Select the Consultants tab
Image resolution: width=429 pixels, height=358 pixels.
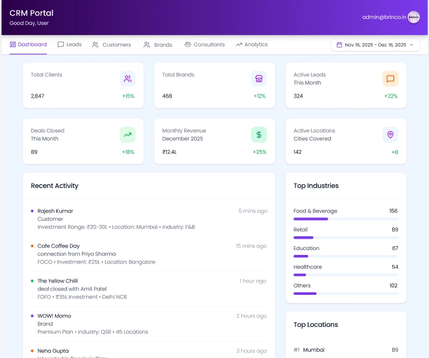pos(204,45)
